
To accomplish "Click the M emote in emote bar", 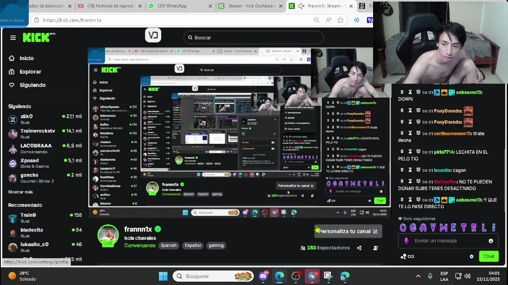I will click(x=443, y=228).
